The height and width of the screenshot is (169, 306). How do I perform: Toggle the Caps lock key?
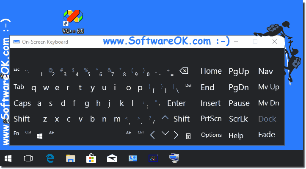coord(22,103)
